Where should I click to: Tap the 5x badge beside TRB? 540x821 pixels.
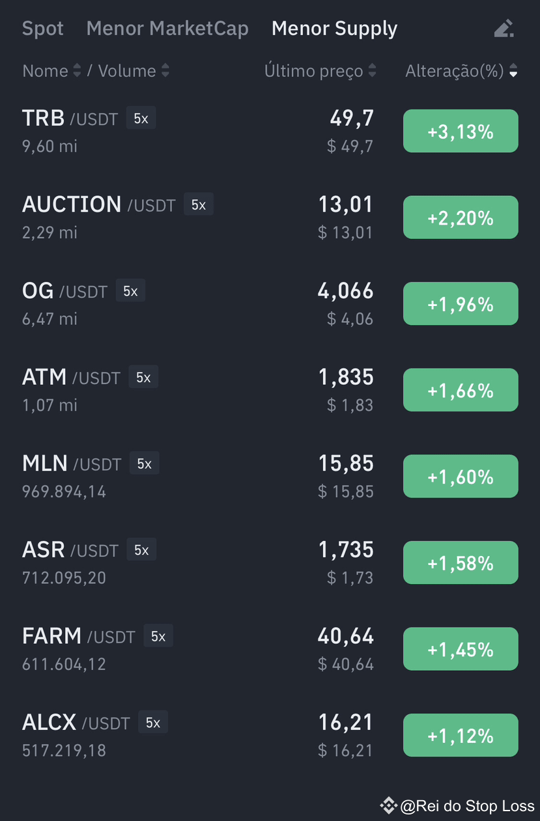(x=141, y=118)
